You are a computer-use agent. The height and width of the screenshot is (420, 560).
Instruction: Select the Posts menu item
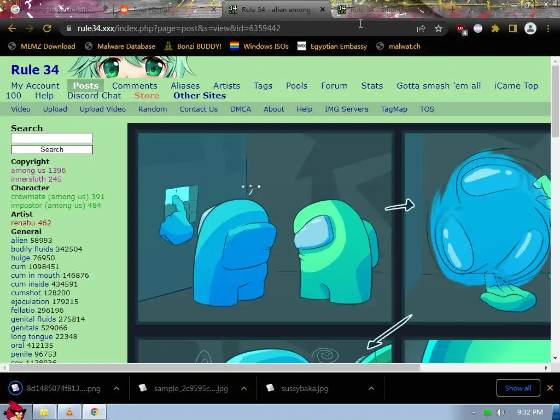click(86, 86)
